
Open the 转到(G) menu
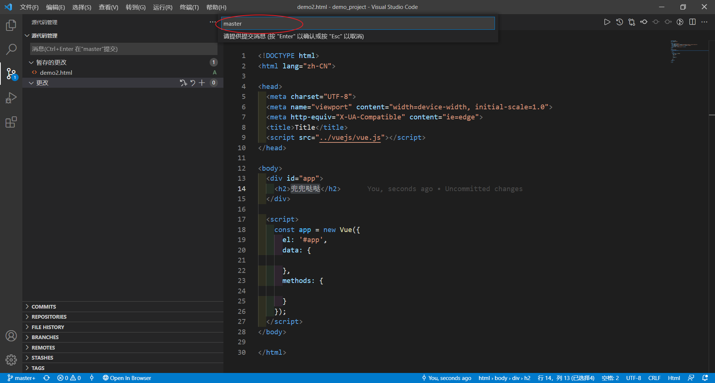(136, 7)
